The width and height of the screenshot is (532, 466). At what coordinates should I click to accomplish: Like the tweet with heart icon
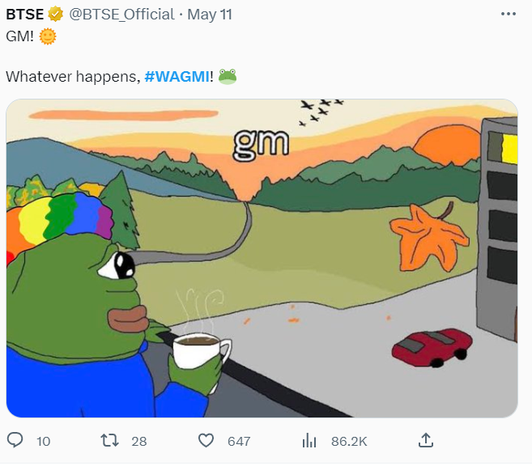[x=206, y=441]
